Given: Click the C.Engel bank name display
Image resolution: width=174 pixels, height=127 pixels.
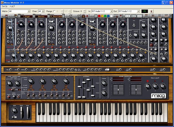Looking at the screenshot, I should pyautogui.click(x=27, y=16).
